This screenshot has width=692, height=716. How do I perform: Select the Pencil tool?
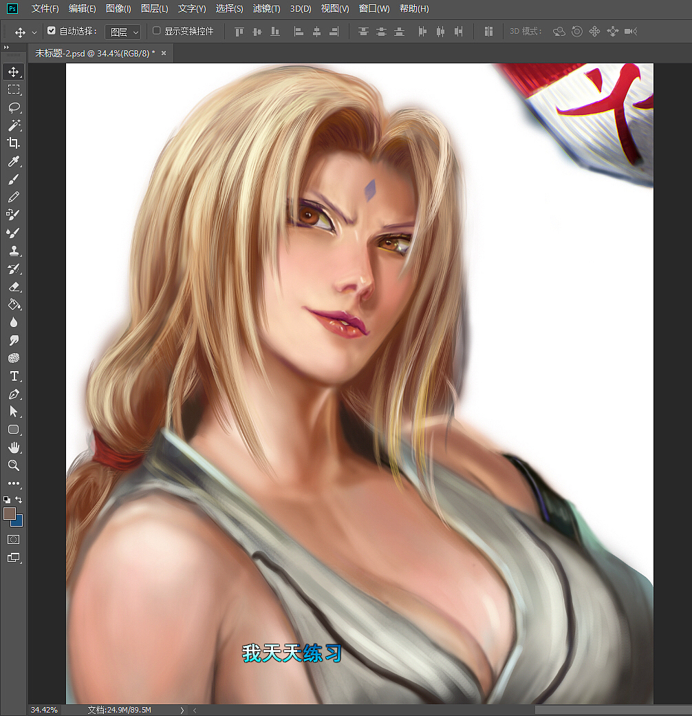[13, 197]
